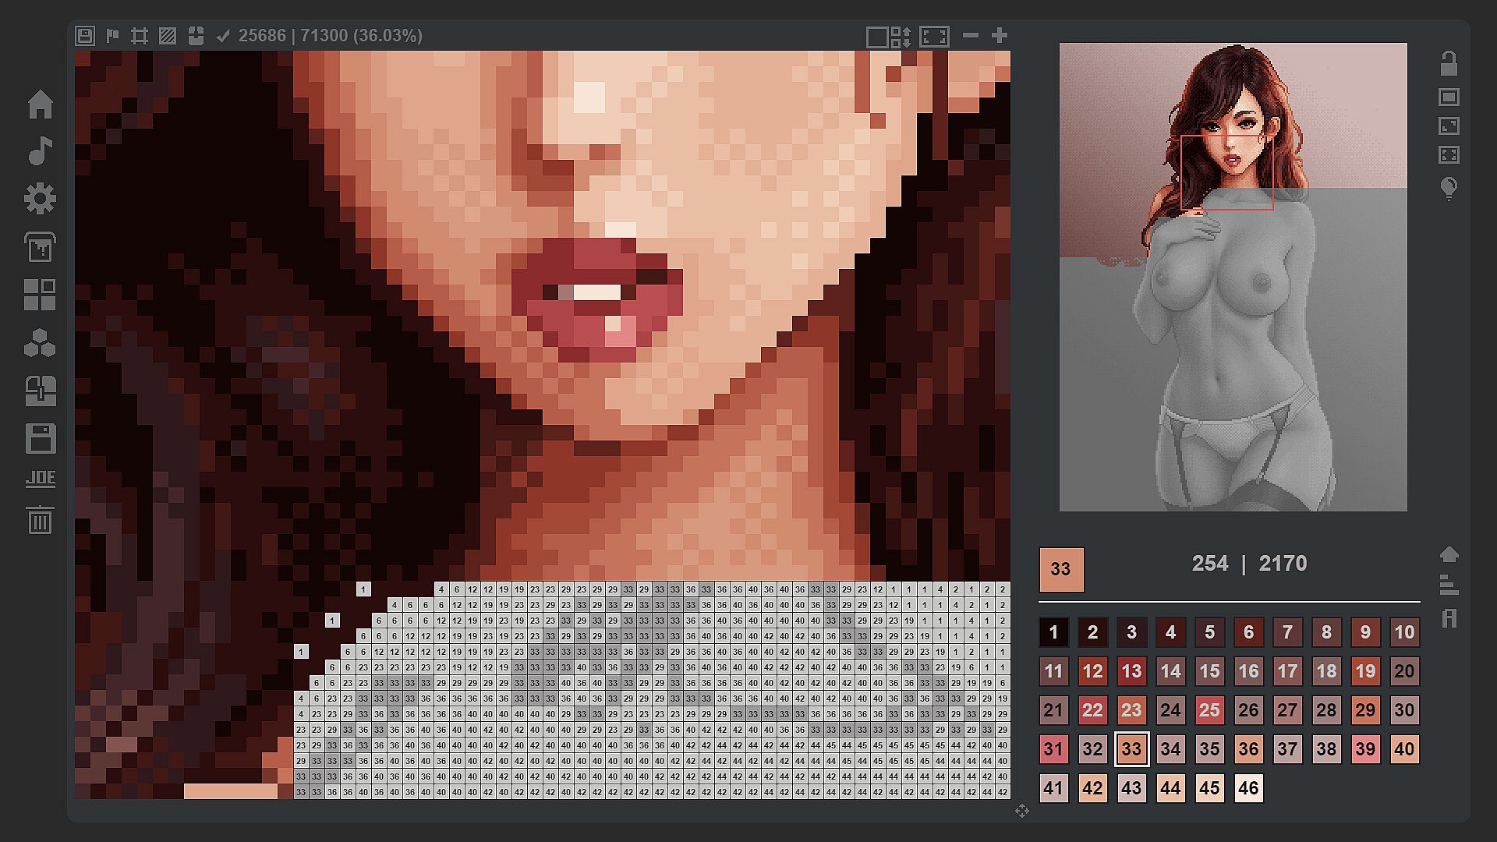Click the trash can delete icon
This screenshot has width=1497, height=842.
point(40,520)
